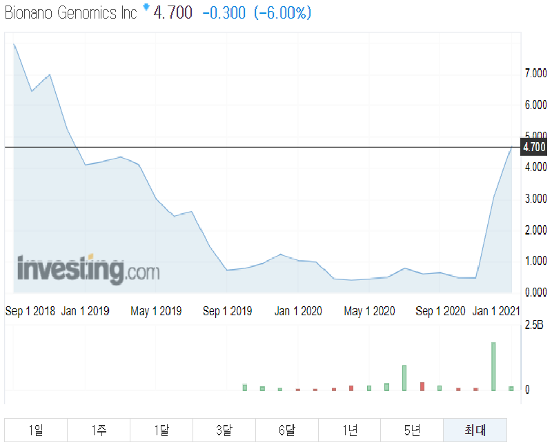
Task: Choose the 6달 range tab
Action: click(286, 430)
